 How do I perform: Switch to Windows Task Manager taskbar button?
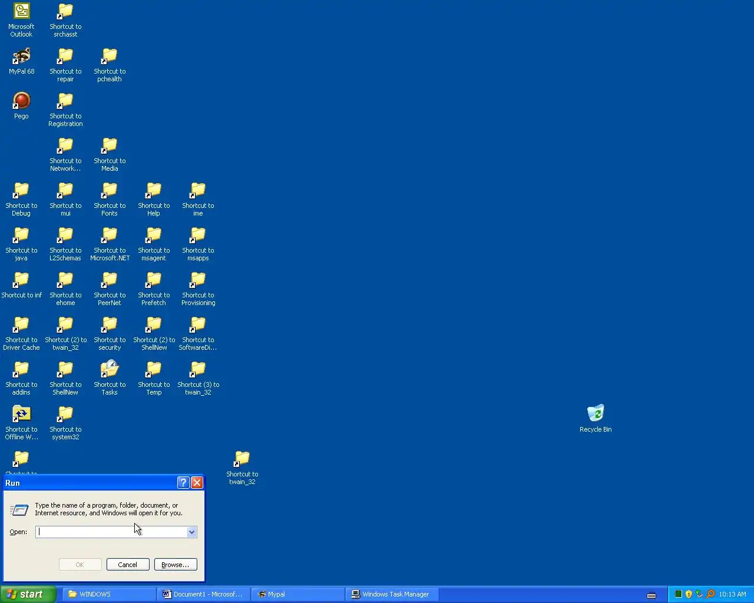click(392, 594)
